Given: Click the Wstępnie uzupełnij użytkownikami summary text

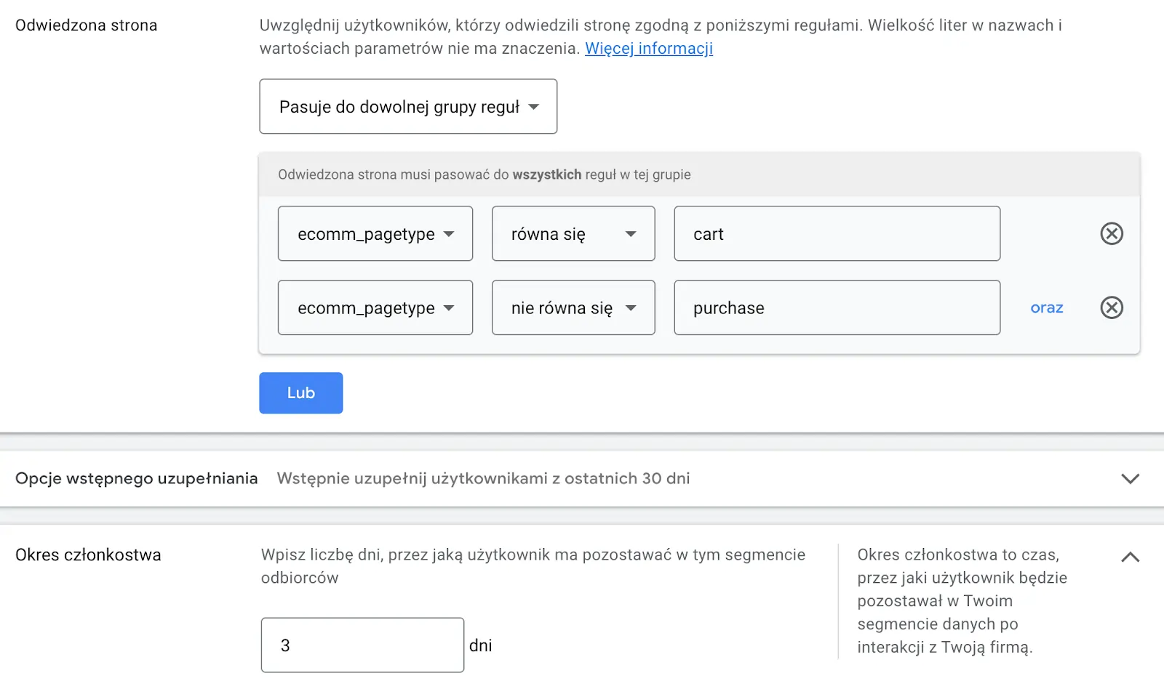Looking at the screenshot, I should (483, 479).
